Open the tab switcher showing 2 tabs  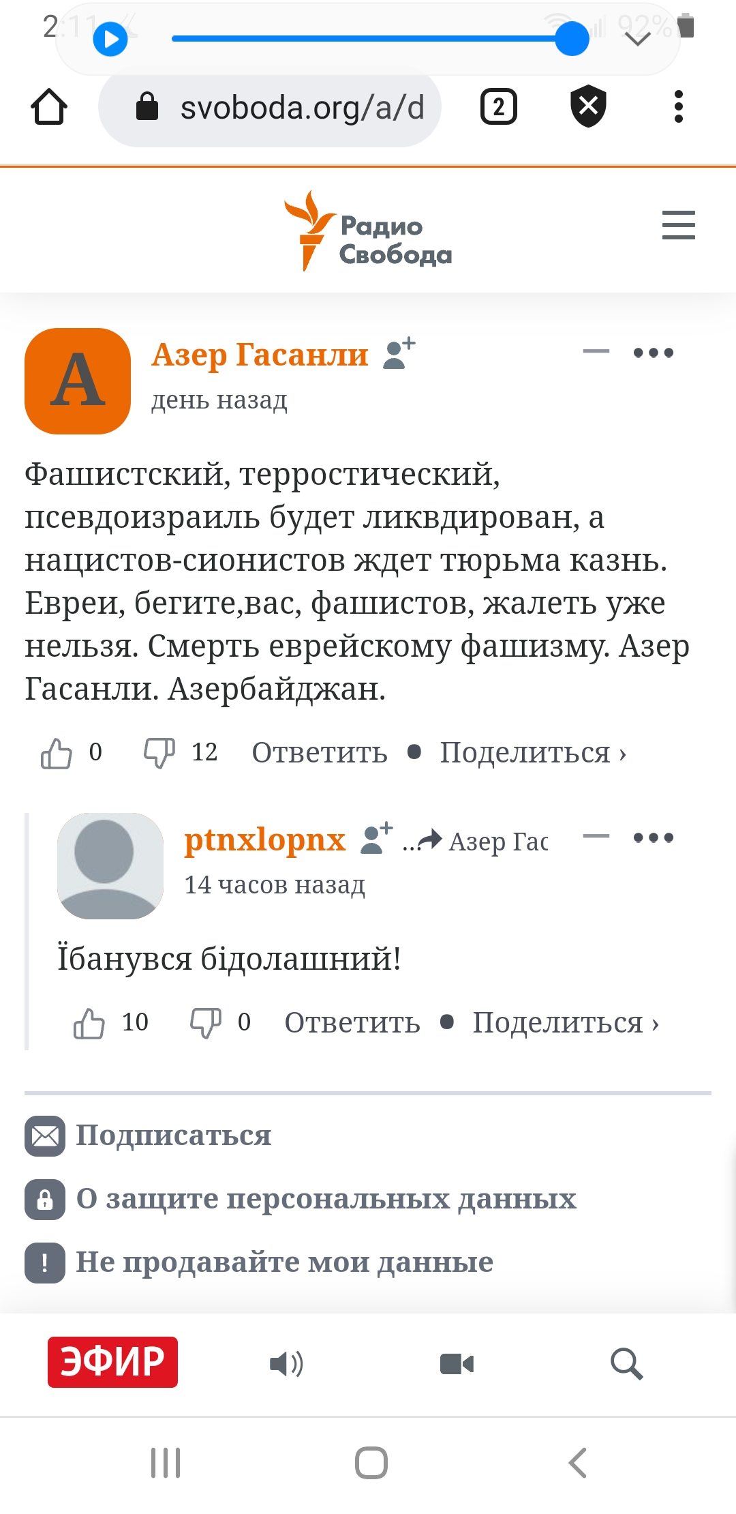(499, 107)
